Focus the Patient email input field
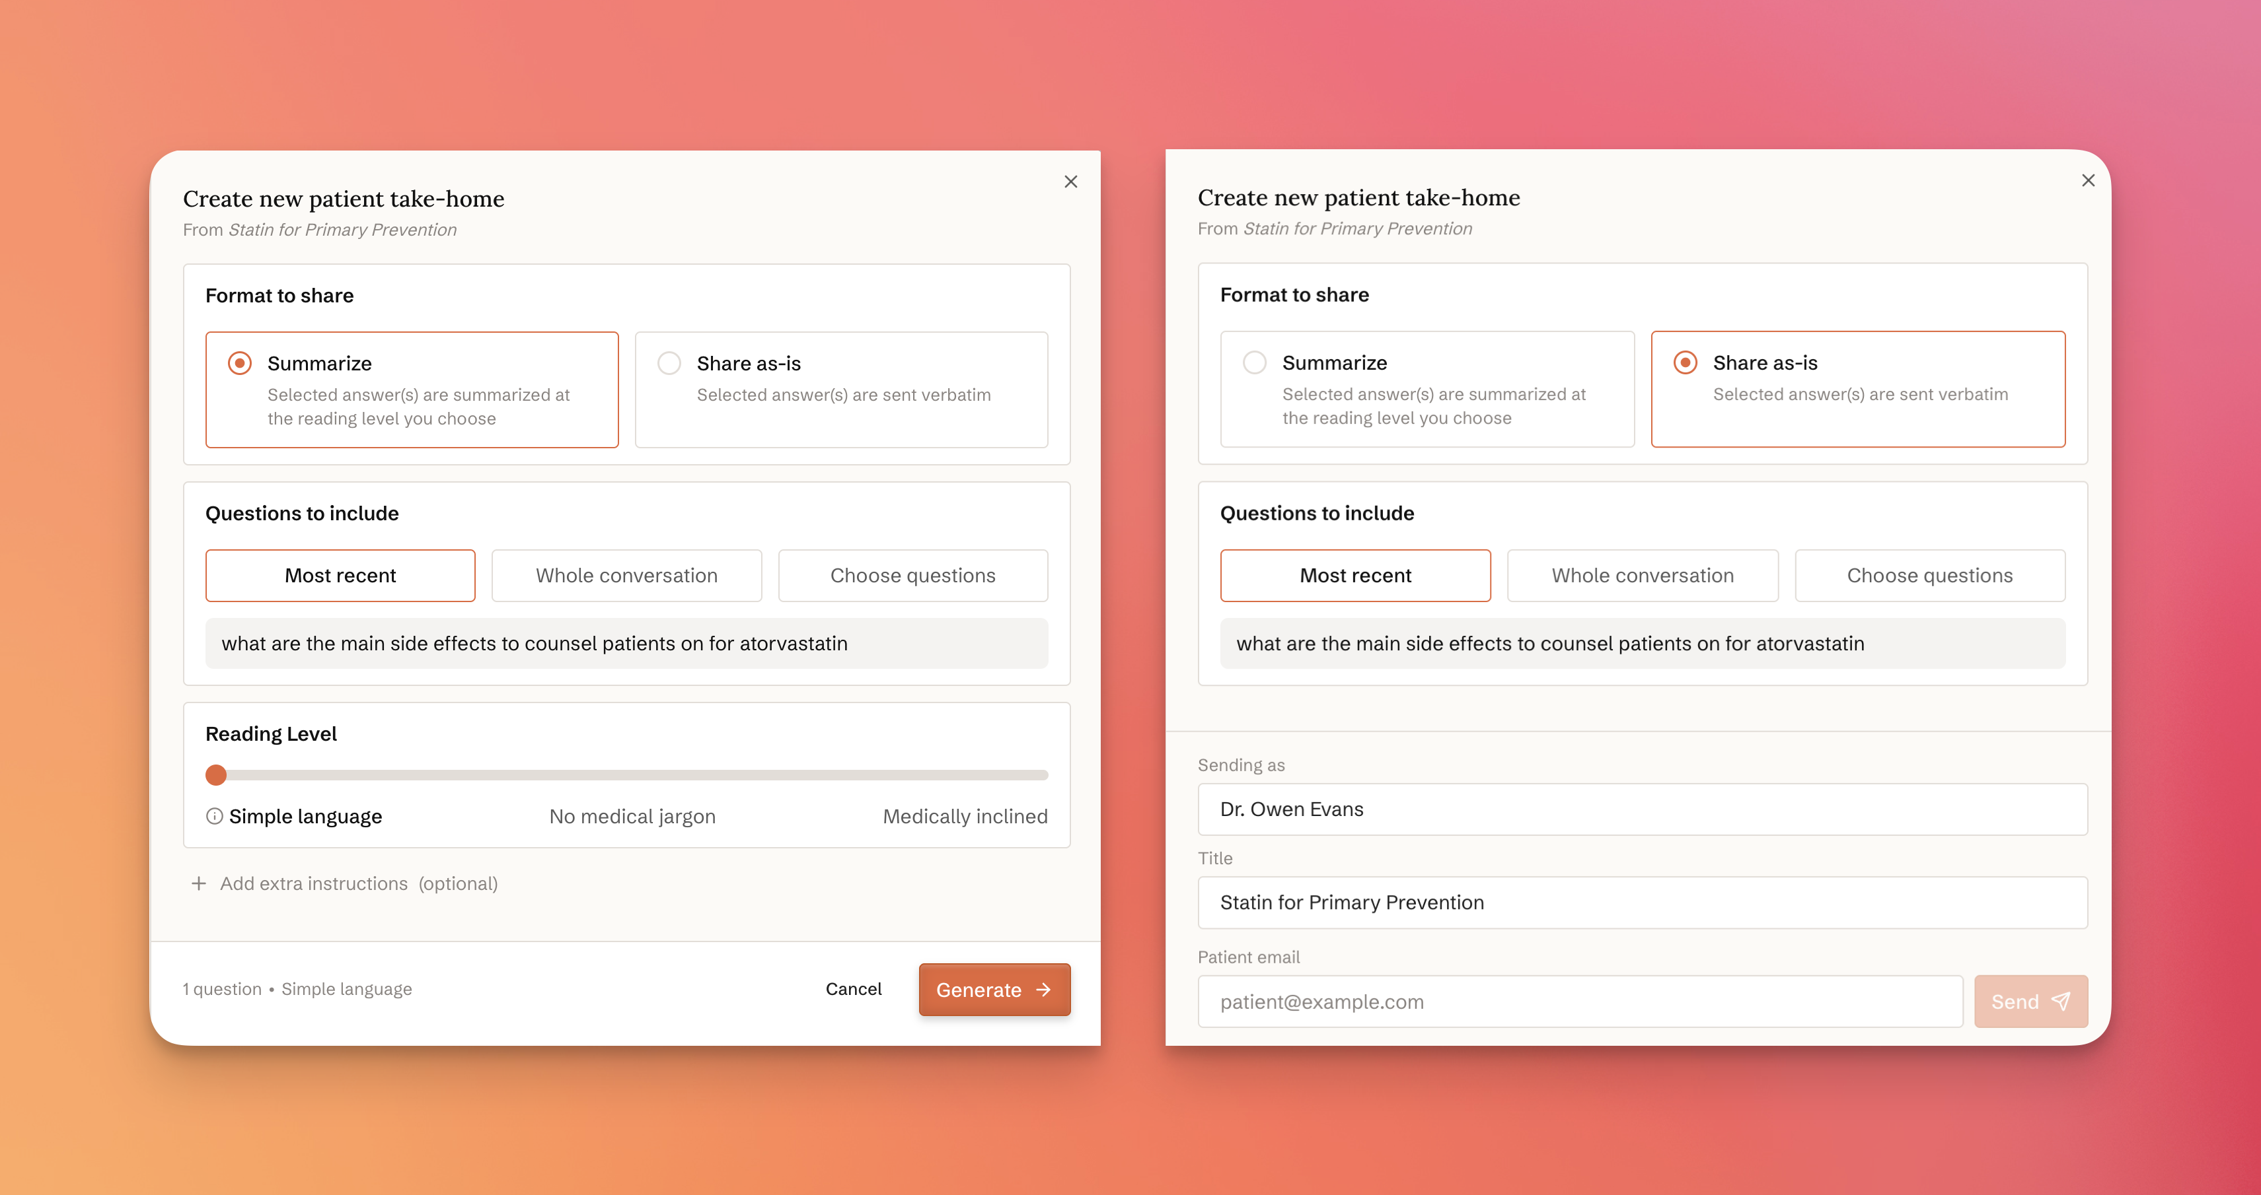This screenshot has height=1195, width=2261. coord(1580,1002)
